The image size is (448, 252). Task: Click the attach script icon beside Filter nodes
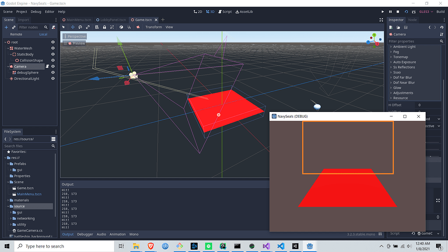[x=53, y=27]
